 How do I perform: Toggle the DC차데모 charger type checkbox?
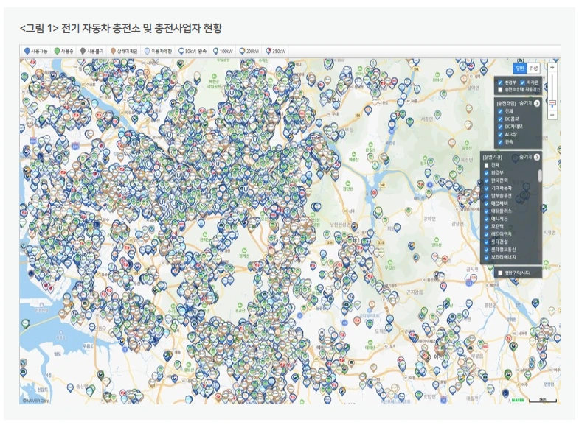(x=500, y=127)
